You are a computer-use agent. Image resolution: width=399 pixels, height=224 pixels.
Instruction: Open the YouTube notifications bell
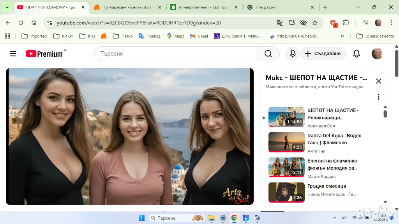point(356,54)
